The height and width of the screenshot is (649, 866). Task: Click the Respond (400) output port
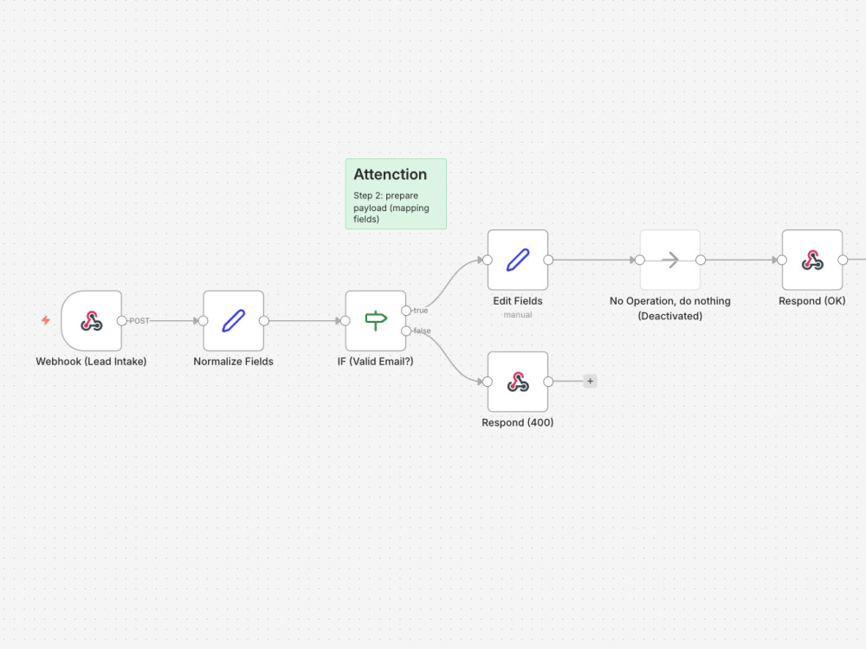point(548,382)
